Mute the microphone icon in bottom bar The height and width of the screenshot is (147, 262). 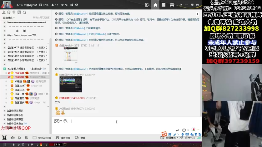19,138
